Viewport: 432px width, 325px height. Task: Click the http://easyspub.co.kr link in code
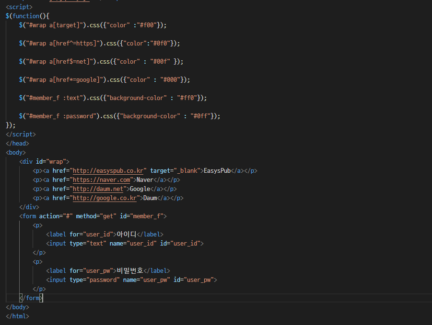tap(108, 171)
